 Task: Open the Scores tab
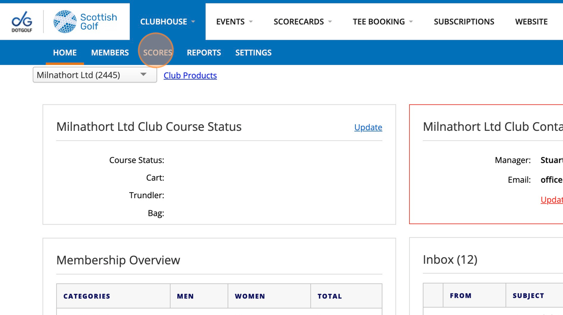158,52
